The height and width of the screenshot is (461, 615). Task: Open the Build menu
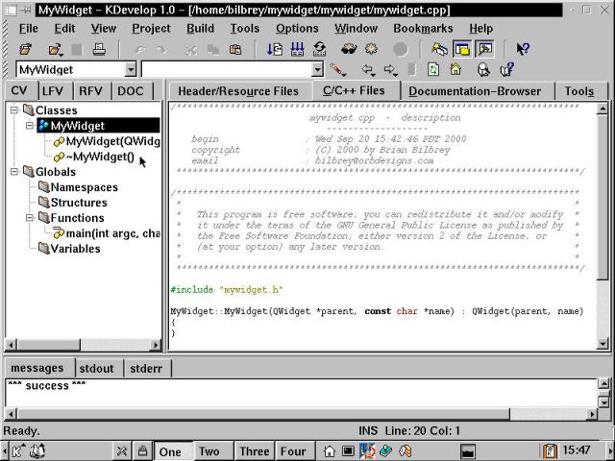click(201, 29)
